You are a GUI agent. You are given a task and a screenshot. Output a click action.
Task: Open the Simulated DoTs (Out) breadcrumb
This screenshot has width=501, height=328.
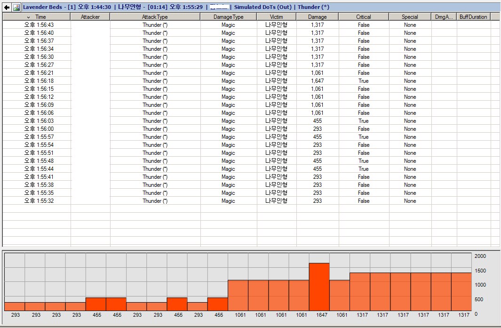[263, 7]
